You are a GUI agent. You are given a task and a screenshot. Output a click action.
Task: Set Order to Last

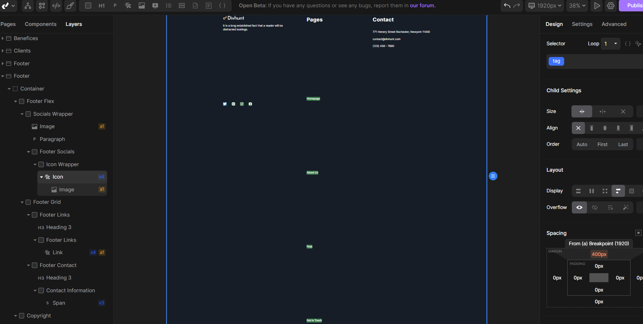click(623, 144)
